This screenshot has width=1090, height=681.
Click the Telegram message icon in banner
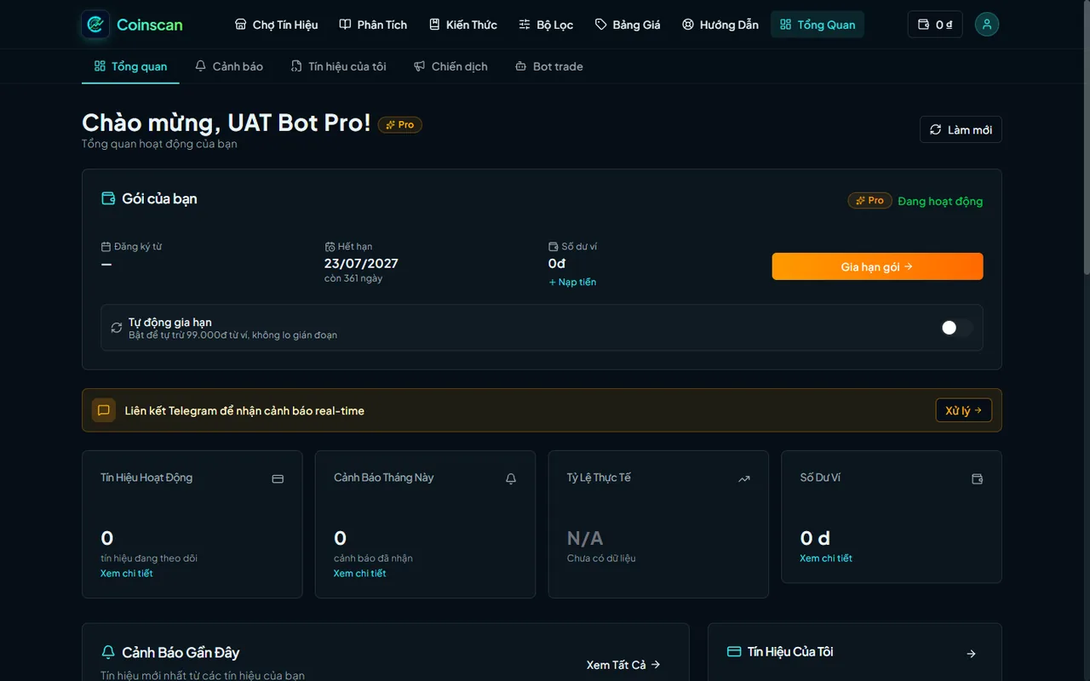click(x=104, y=410)
